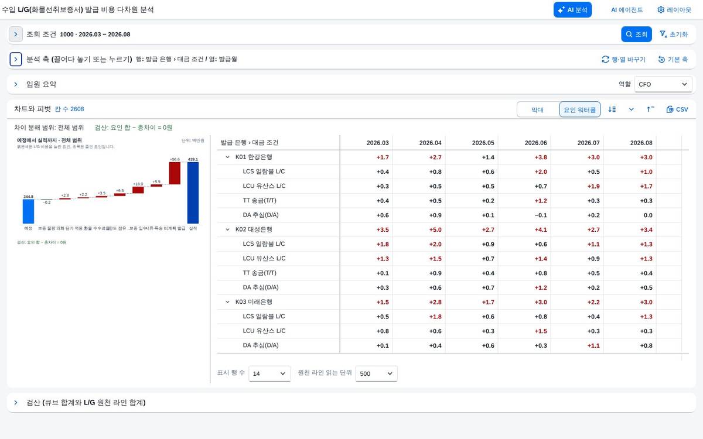Collapse the K03 미래은행 row
703x439 pixels.
click(227, 302)
